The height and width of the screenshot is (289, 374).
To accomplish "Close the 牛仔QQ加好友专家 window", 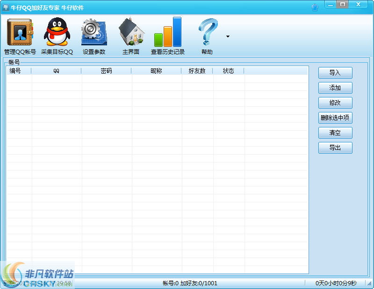I will (358, 4).
